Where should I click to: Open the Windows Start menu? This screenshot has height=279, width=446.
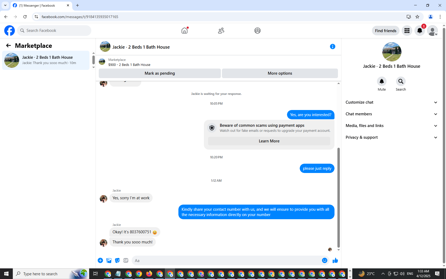pos(6,274)
